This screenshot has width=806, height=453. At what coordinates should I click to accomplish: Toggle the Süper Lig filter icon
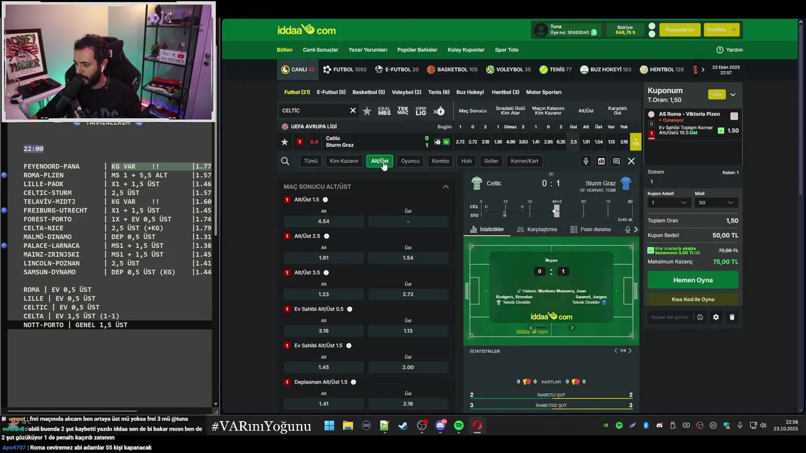[x=421, y=111]
